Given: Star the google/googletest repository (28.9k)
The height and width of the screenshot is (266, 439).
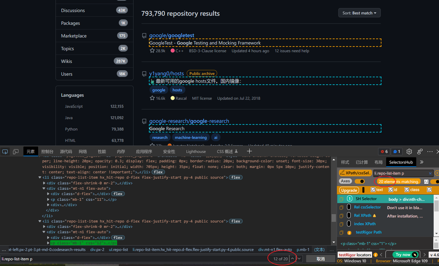Looking at the screenshot, I should (x=152, y=51).
